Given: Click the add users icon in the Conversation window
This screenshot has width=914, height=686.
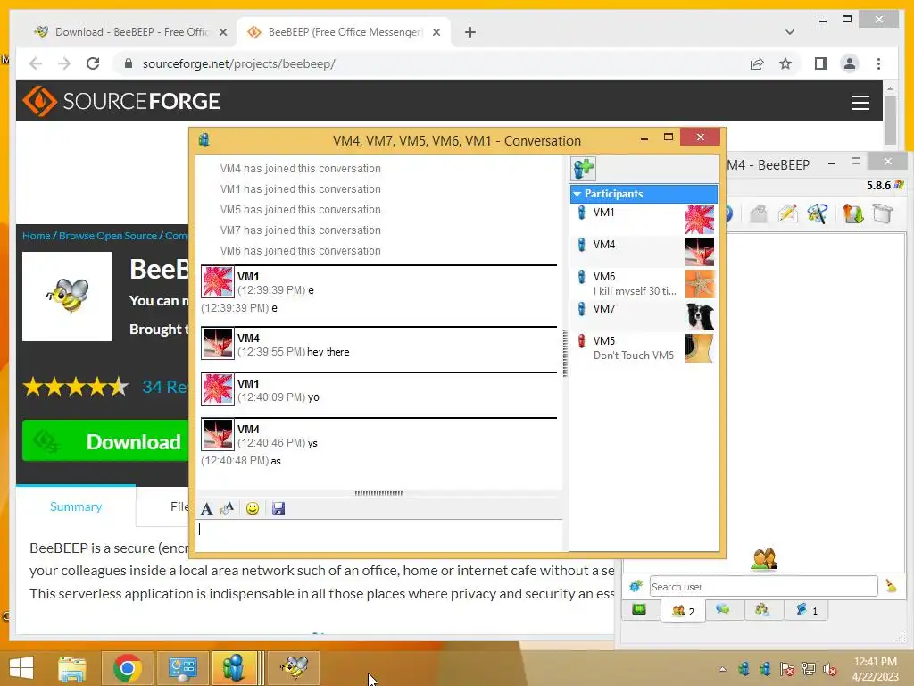Looking at the screenshot, I should tap(583, 169).
